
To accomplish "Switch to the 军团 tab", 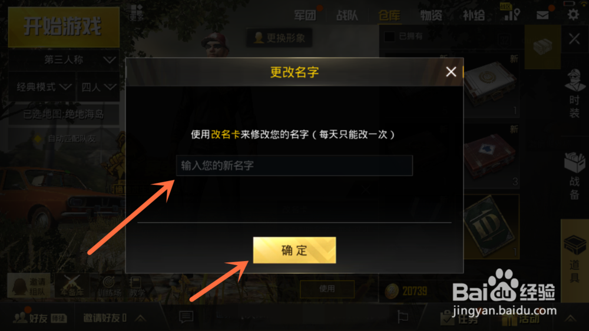I will 305,15.
